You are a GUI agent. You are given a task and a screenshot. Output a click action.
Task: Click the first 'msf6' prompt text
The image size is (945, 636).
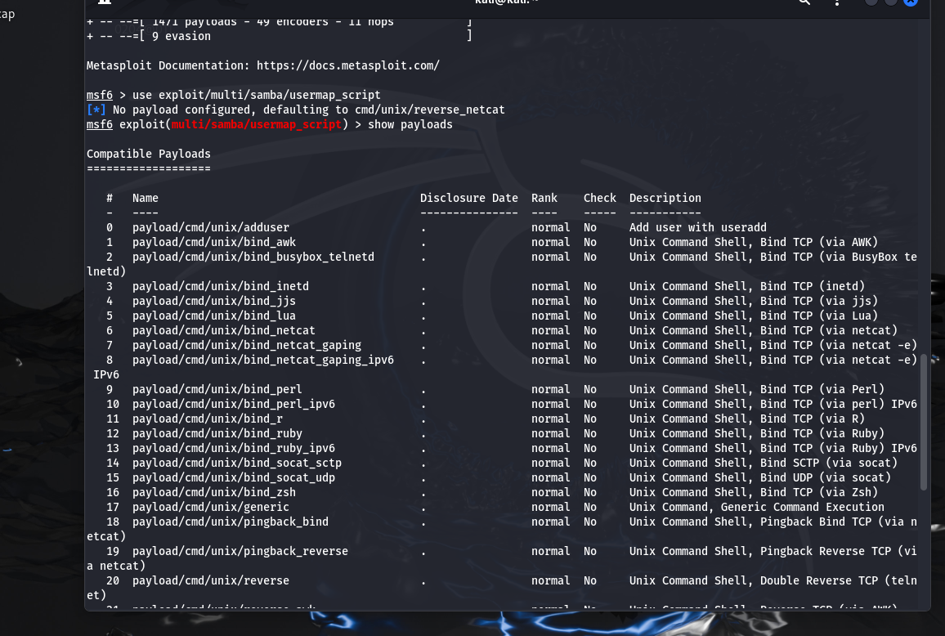tap(100, 95)
